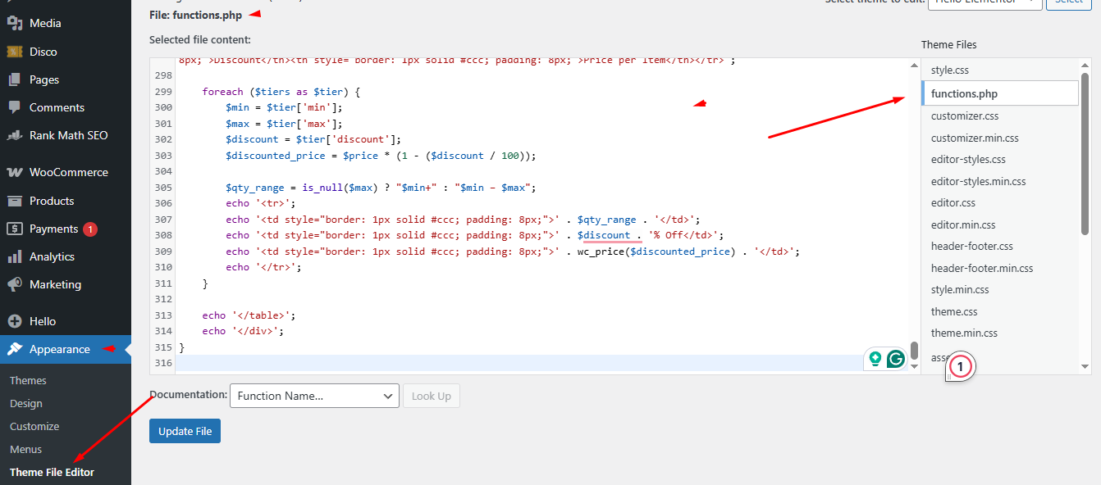Click the code editor scroll-down arrow
1101x485 pixels.
point(914,367)
